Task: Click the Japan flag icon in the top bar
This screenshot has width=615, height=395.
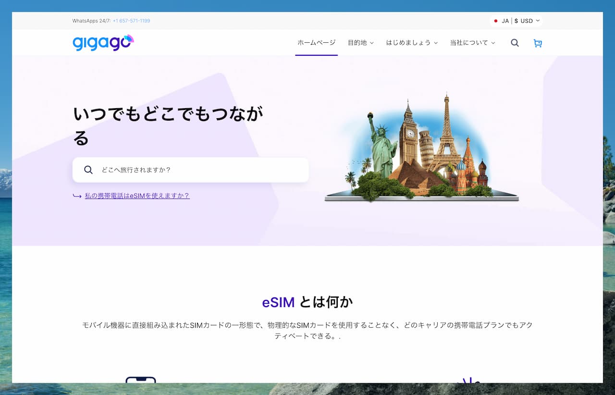Action: pyautogui.click(x=496, y=21)
